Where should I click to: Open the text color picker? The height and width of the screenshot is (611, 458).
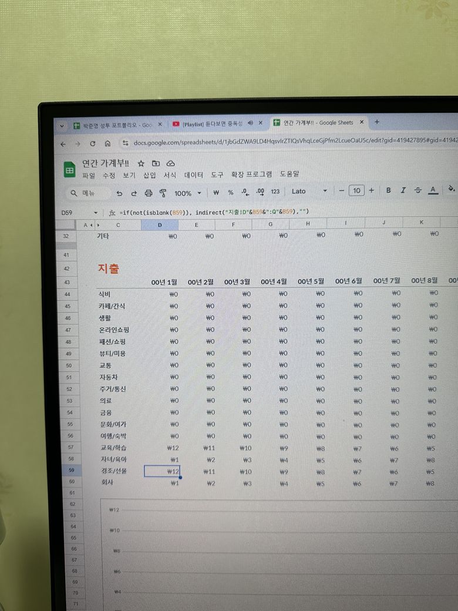tap(433, 190)
